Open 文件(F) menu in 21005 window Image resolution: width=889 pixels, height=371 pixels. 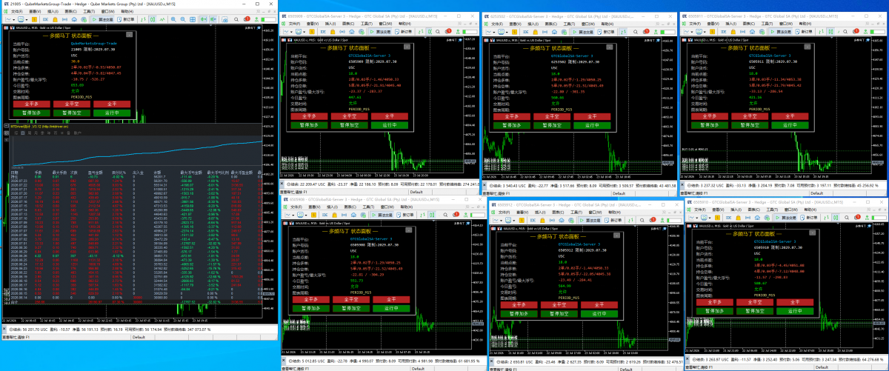pos(17,11)
